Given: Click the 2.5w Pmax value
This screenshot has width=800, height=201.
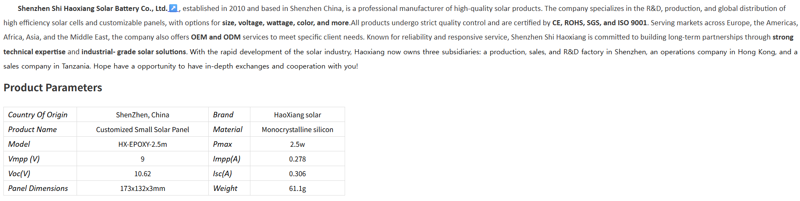Looking at the screenshot, I should tap(297, 144).
